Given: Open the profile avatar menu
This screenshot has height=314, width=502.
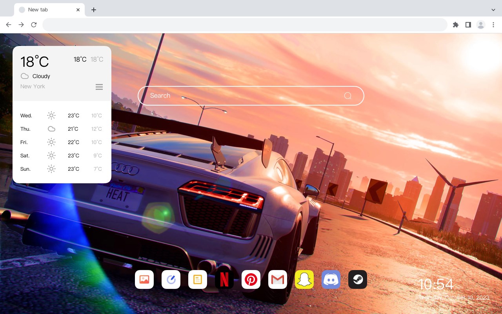Looking at the screenshot, I should click(x=480, y=25).
